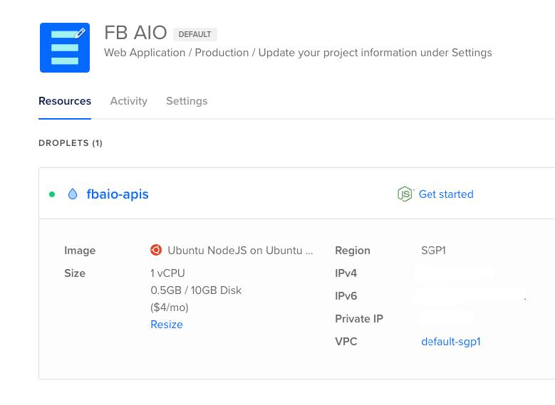The height and width of the screenshot is (405, 555).
Task: Click the Image label
Action: coord(80,251)
